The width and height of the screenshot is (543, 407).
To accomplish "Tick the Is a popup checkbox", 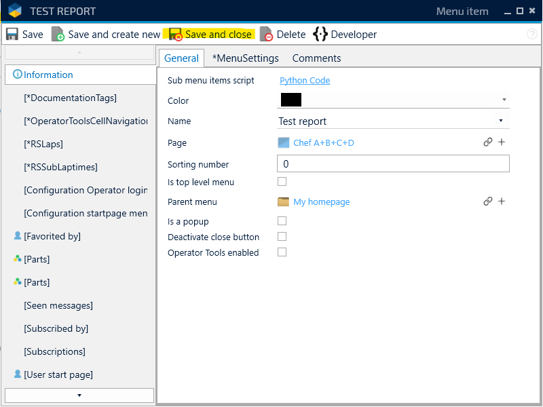I will [282, 221].
